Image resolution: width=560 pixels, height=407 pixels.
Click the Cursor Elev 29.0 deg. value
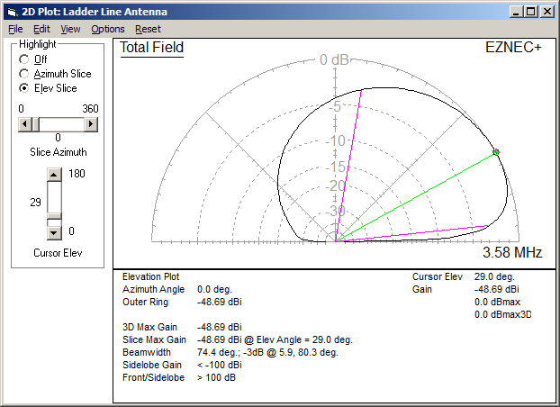494,276
